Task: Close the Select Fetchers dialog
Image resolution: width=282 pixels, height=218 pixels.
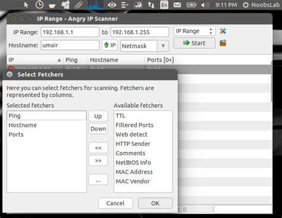Action: pos(10,74)
